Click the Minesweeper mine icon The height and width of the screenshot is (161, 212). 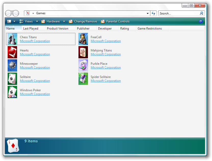coord(12,65)
